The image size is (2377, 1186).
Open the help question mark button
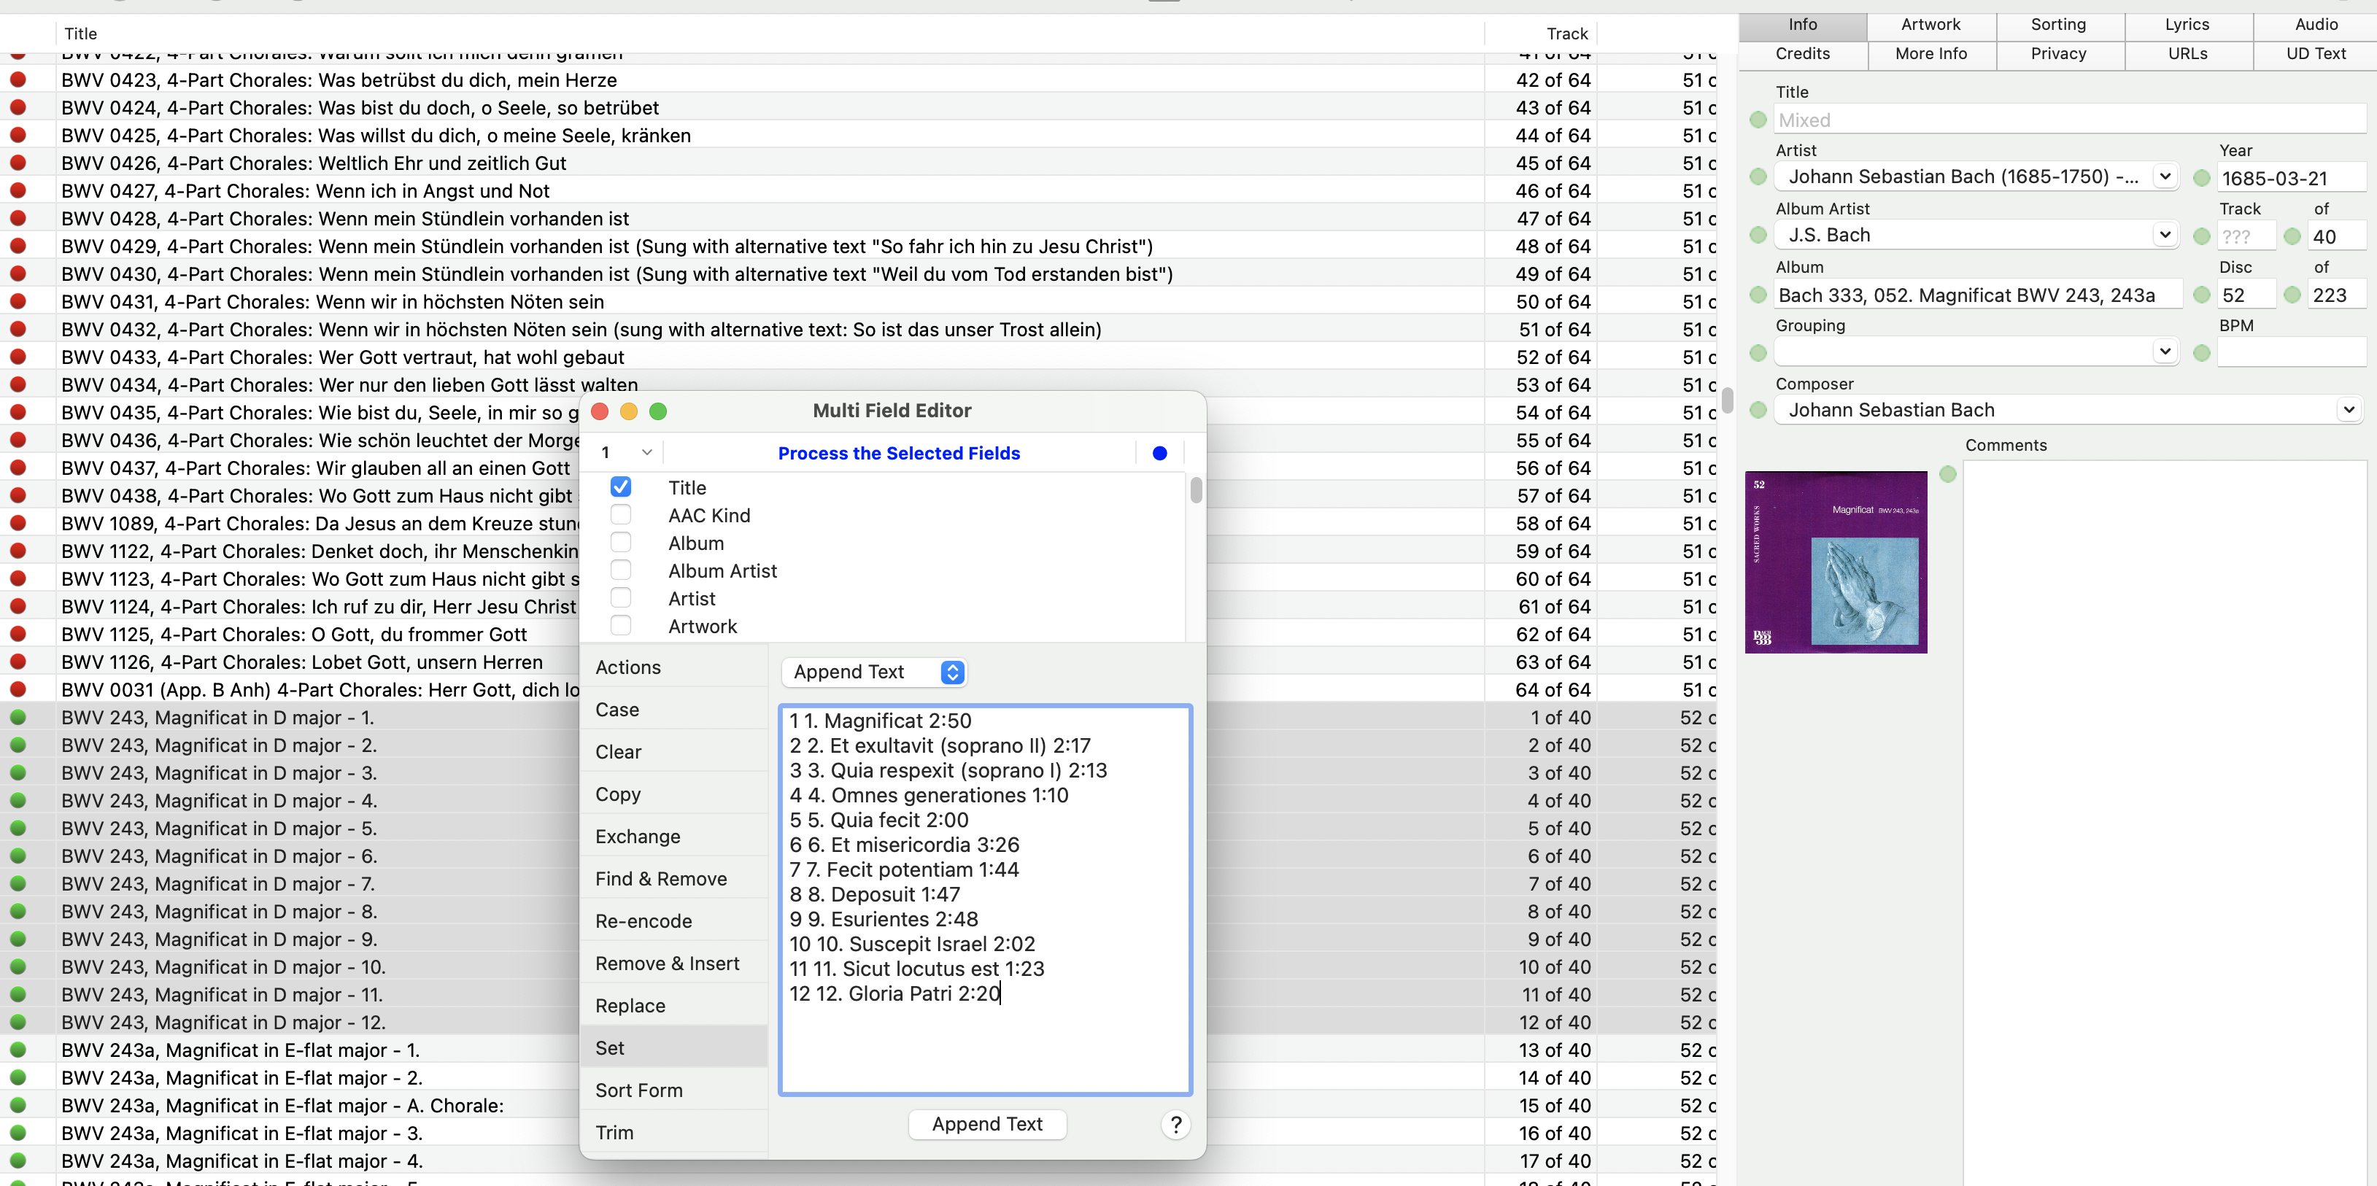tap(1175, 1124)
